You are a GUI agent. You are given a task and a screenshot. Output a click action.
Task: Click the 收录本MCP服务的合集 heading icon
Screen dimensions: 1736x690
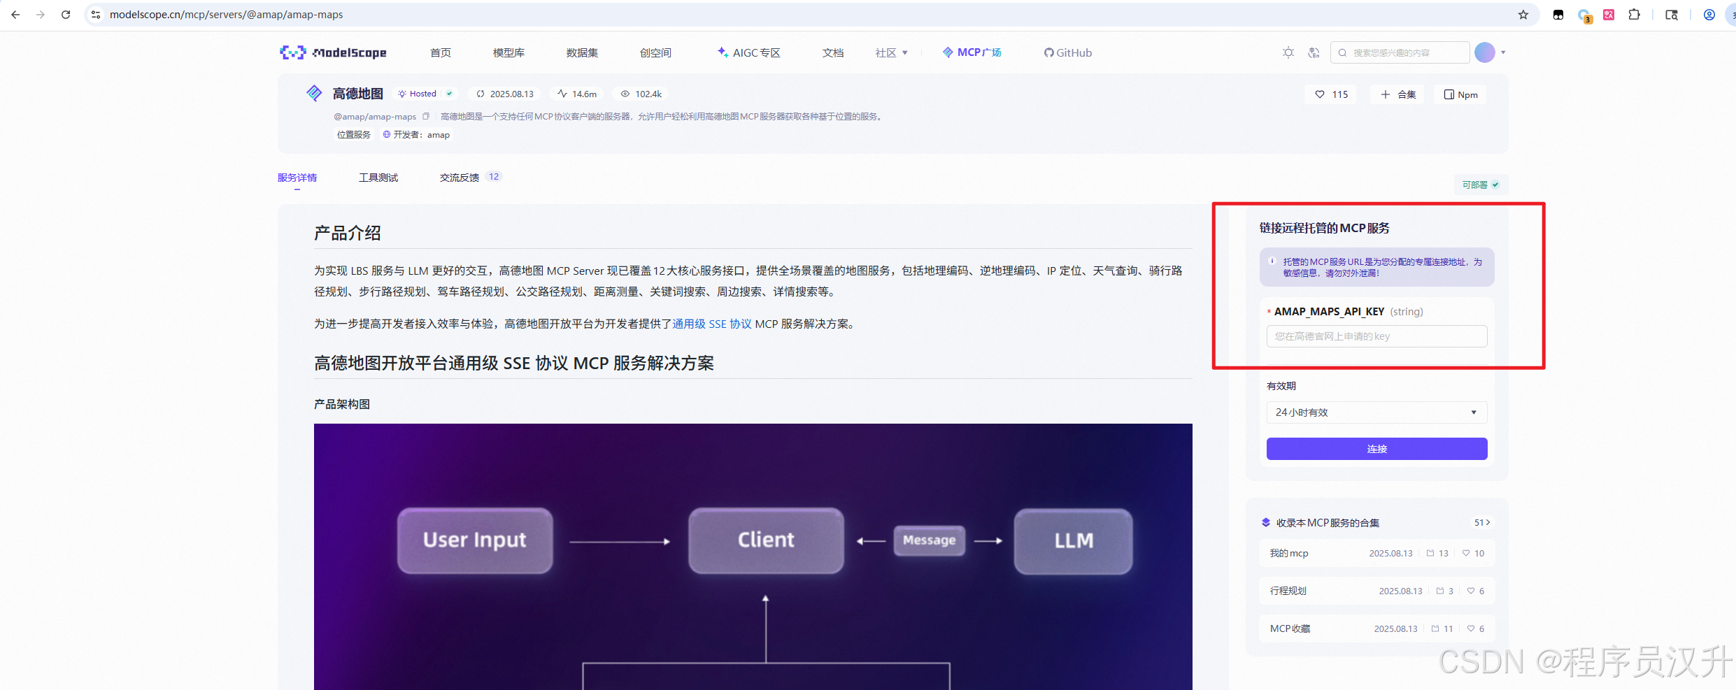pyautogui.click(x=1265, y=522)
